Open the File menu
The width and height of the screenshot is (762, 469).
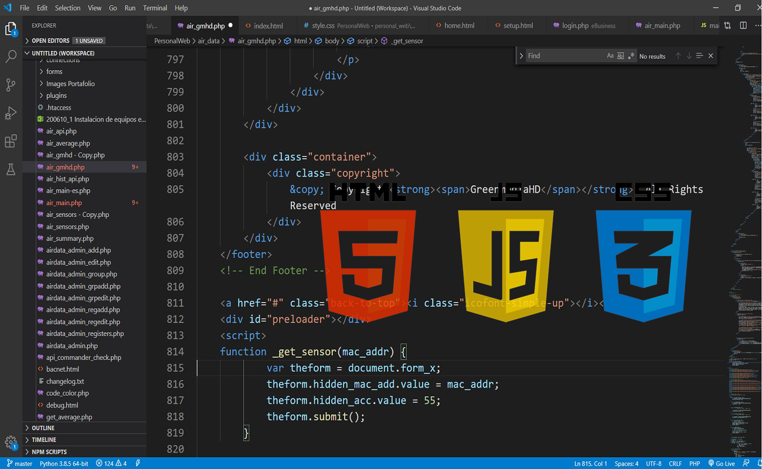point(25,8)
